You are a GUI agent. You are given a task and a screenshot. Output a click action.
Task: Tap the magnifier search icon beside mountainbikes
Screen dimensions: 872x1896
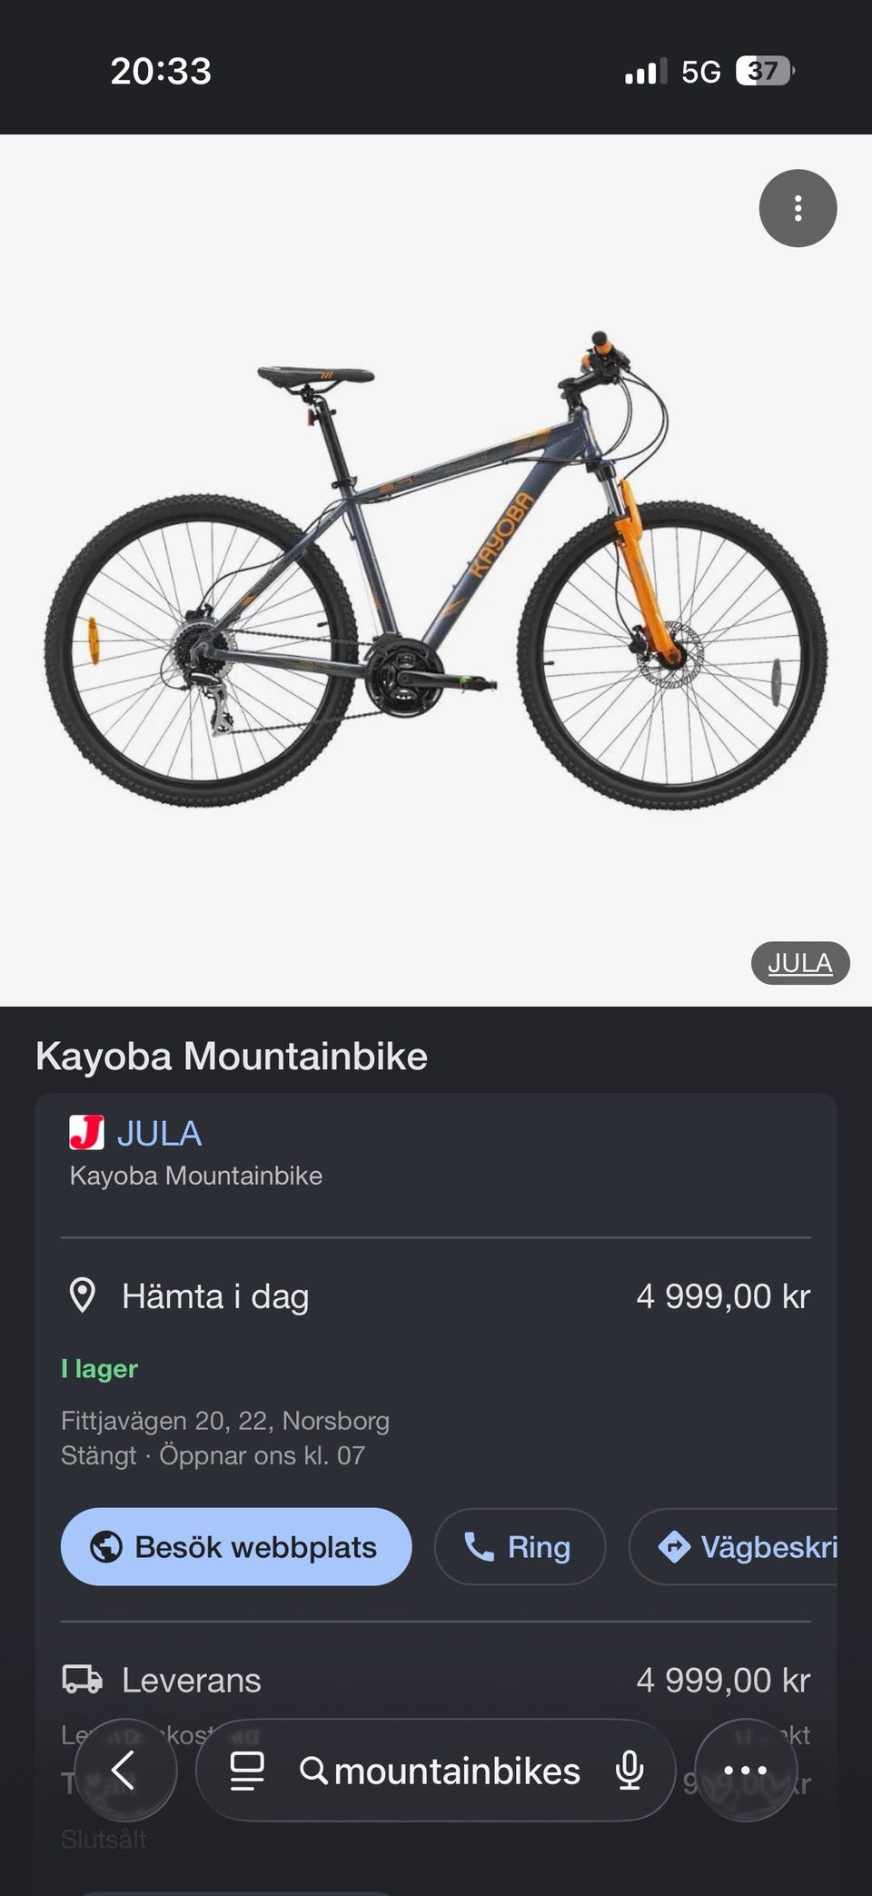313,1771
